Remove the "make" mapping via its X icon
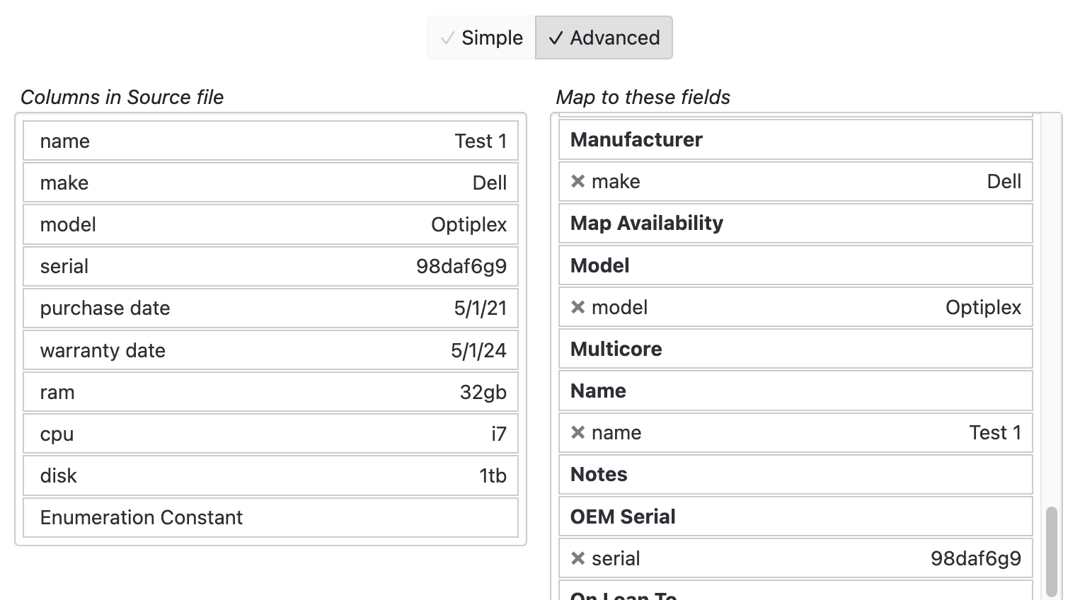Screen dimensions: 1080x600 tap(578, 181)
